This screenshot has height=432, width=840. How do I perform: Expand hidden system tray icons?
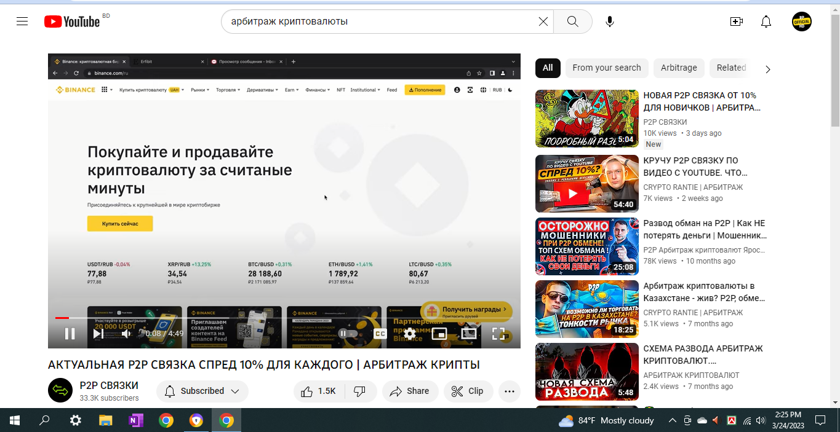673,420
